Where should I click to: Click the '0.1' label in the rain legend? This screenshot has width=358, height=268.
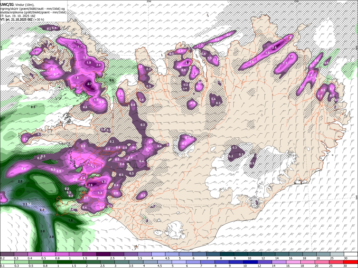tap(2, 266)
